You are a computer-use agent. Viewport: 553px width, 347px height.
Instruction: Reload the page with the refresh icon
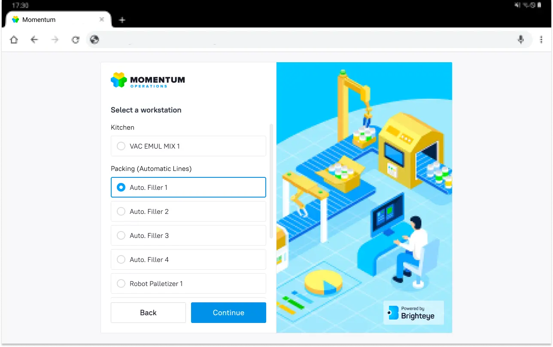pyautogui.click(x=76, y=40)
